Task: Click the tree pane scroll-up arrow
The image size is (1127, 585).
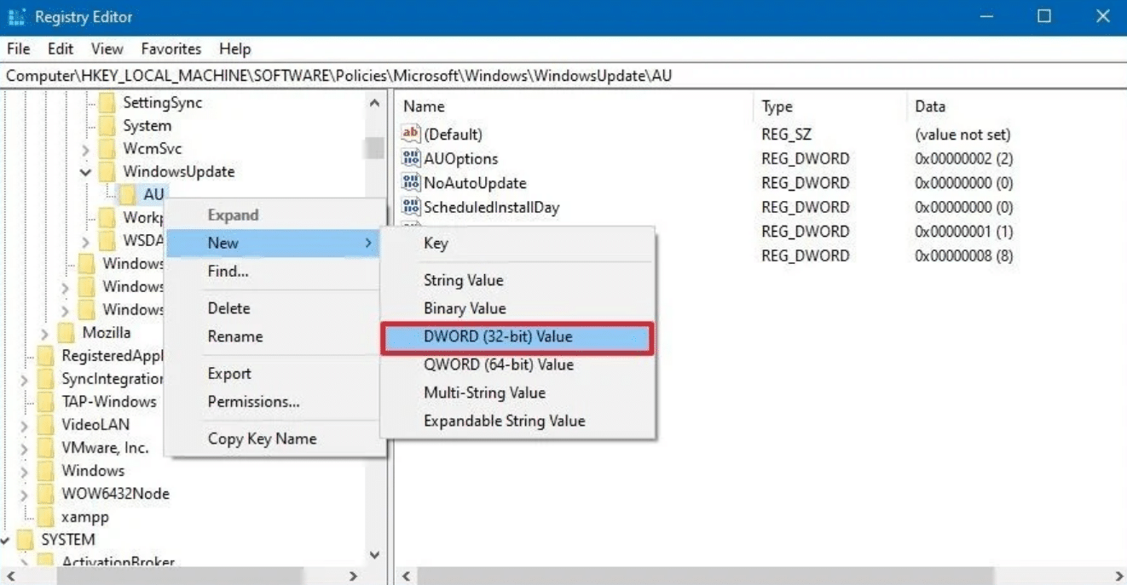Action: point(374,103)
